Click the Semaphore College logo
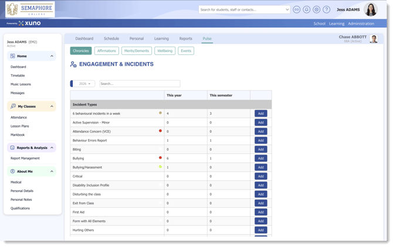Viewport: 393px width, 247px height. pyautogui.click(x=30, y=9)
